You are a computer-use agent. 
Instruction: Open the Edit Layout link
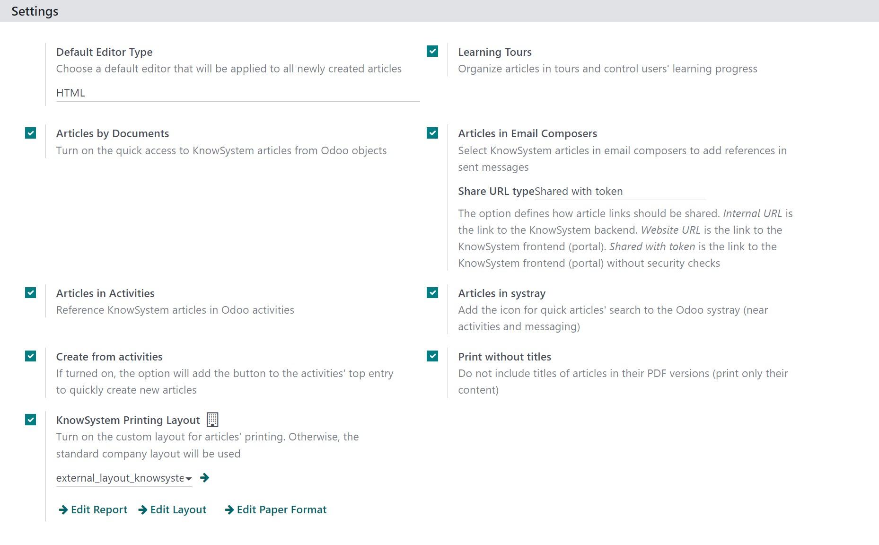(x=178, y=510)
